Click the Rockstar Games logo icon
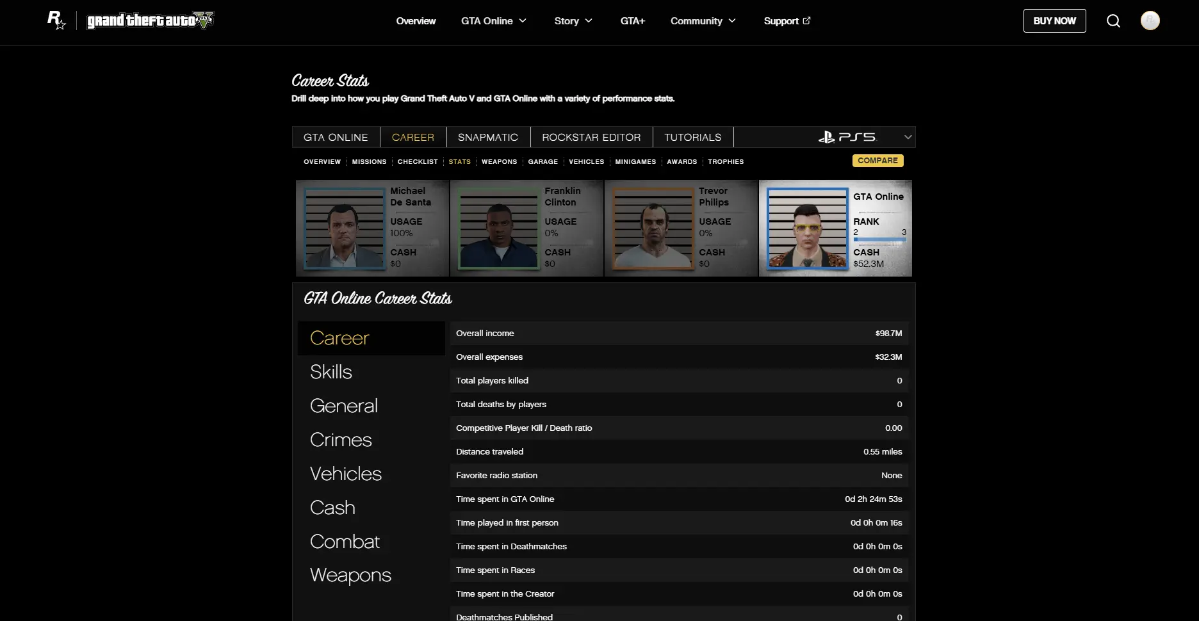The image size is (1199, 621). [56, 20]
